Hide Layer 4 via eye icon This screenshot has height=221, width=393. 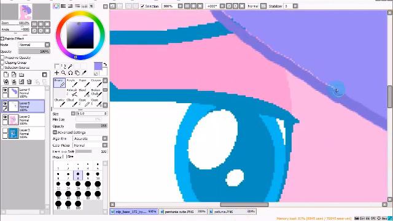(5, 90)
